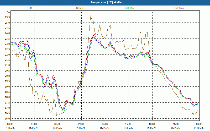Click the 23,0 y-axis label
The height and width of the screenshot is (131, 210).
coord(7,44)
